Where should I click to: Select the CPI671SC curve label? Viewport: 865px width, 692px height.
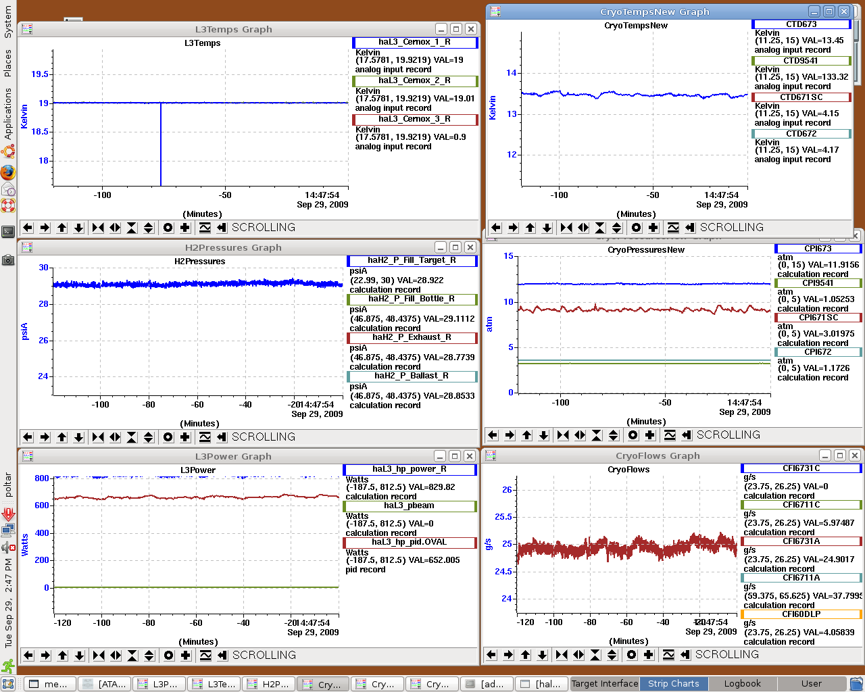pyautogui.click(x=818, y=318)
